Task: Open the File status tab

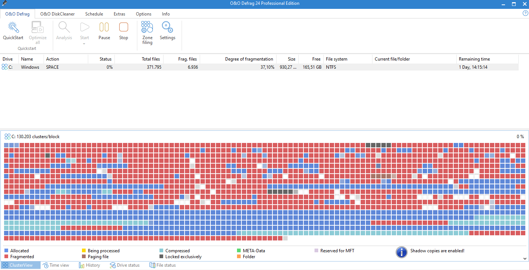Action: tap(162, 265)
